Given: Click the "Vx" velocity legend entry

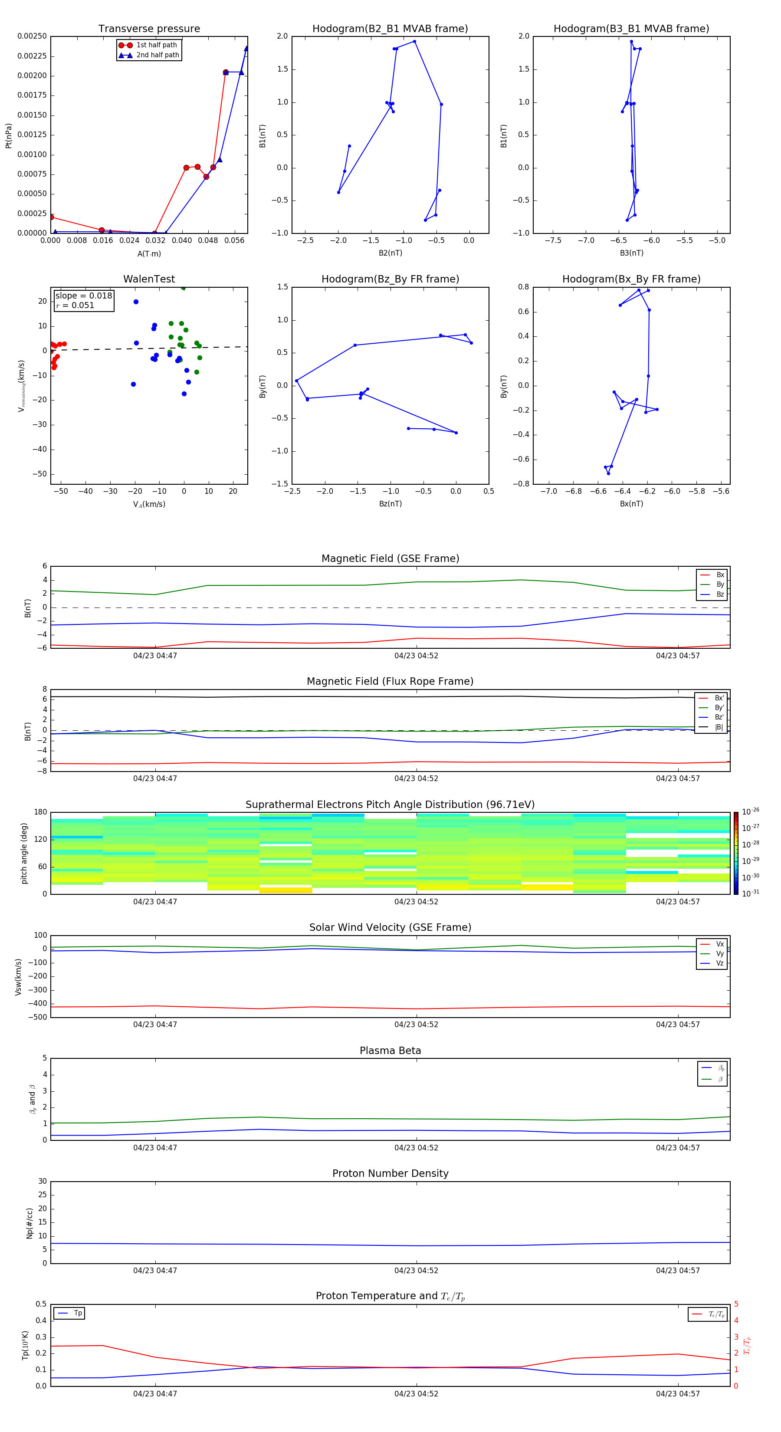Looking at the screenshot, I should [x=712, y=944].
